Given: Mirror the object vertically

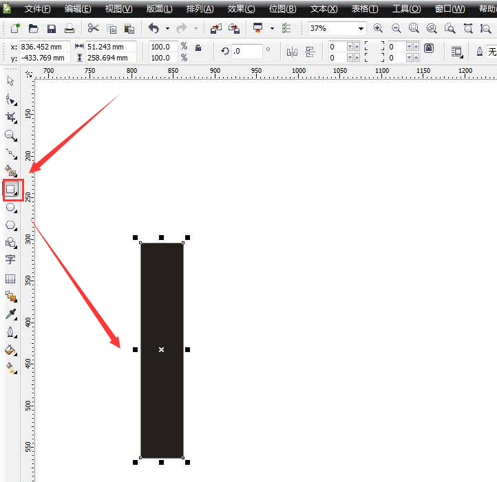Looking at the screenshot, I should coord(310,52).
